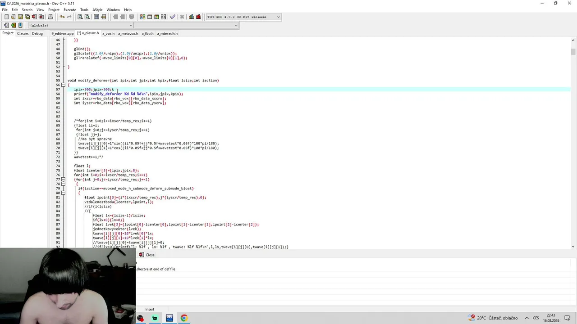Open the Tools menu
Screen dimensions: 577x324
coord(84,10)
